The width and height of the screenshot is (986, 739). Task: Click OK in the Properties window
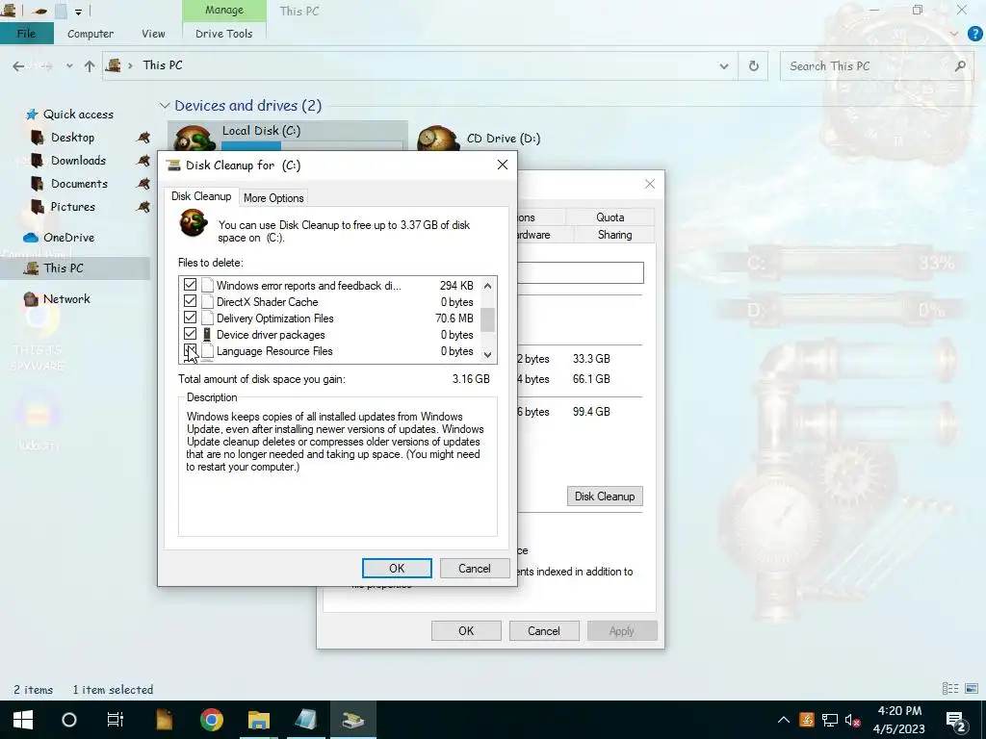click(x=466, y=630)
